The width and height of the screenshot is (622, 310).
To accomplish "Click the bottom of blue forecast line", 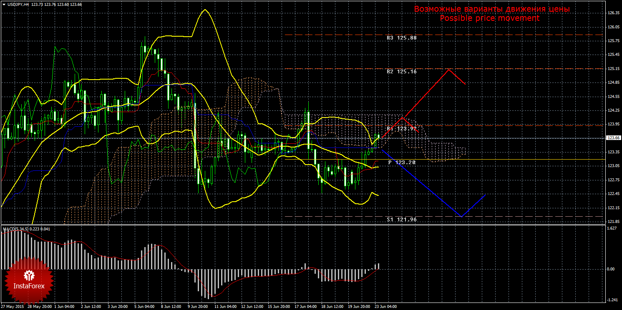I will point(461,216).
